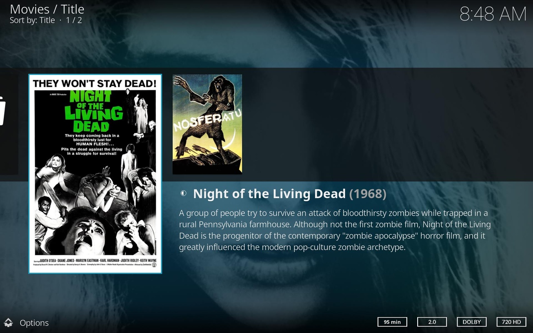Select the Nosferatu movie poster
533x333 pixels.
(207, 124)
